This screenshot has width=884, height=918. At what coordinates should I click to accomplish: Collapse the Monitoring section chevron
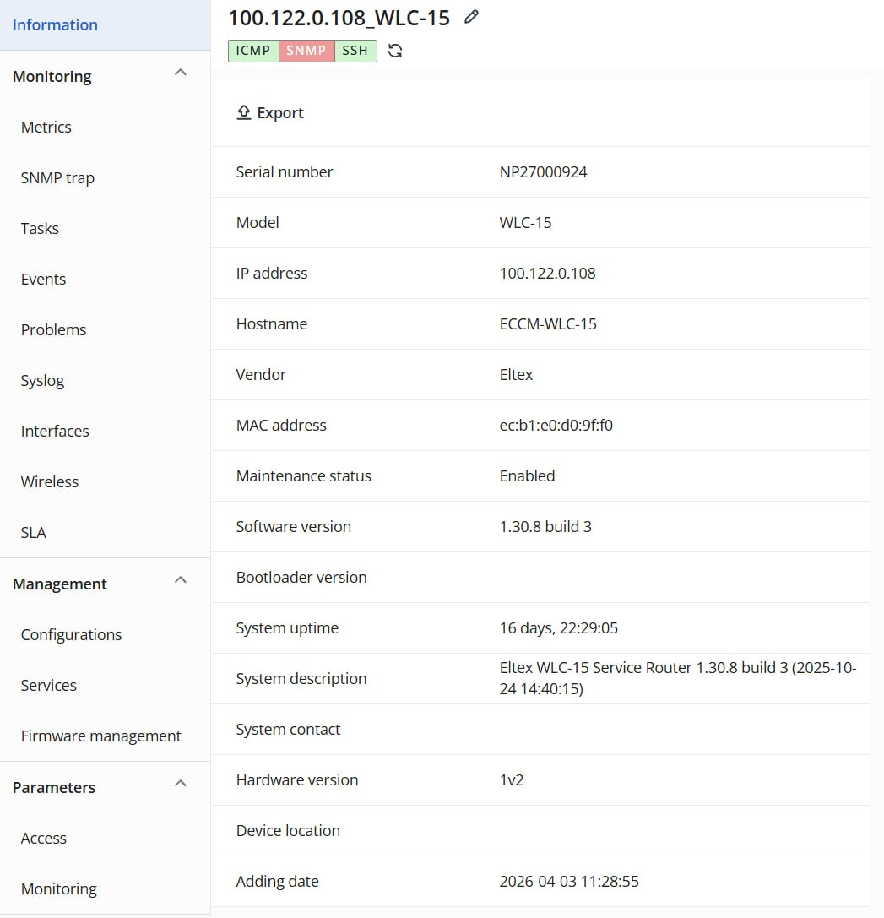point(180,73)
